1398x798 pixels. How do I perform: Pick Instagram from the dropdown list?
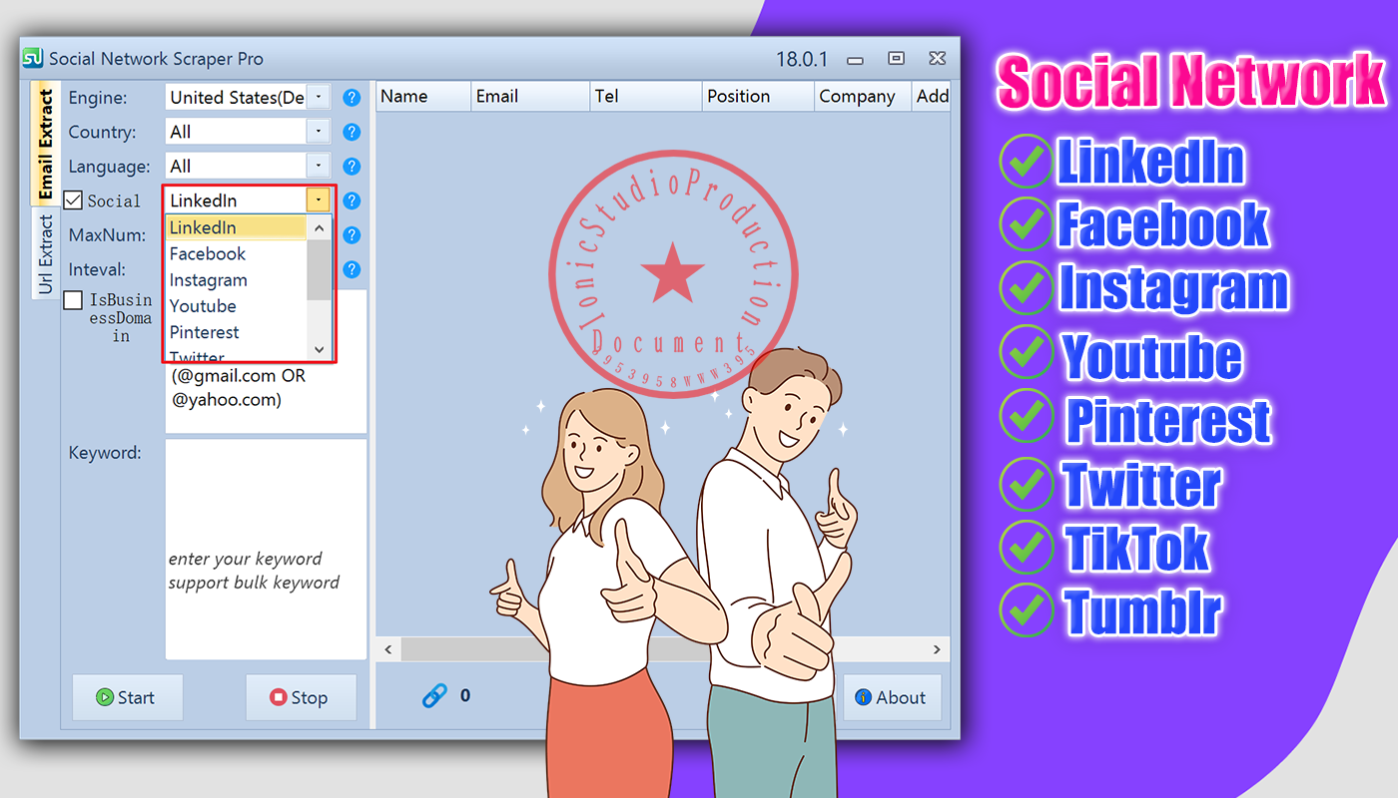pos(236,280)
